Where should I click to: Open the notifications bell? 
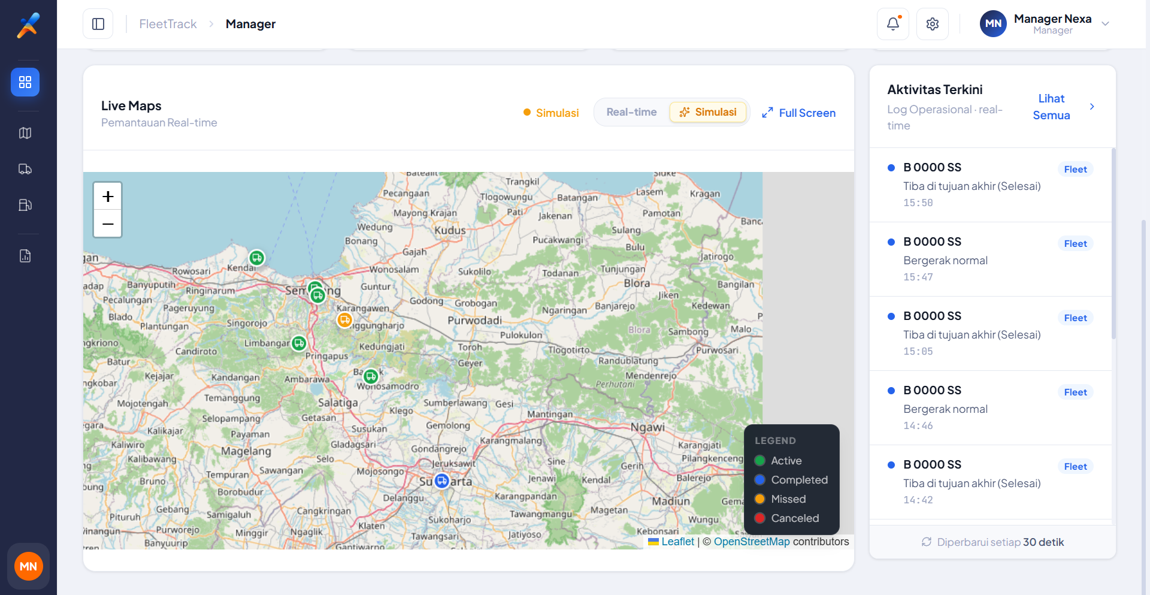tap(893, 24)
